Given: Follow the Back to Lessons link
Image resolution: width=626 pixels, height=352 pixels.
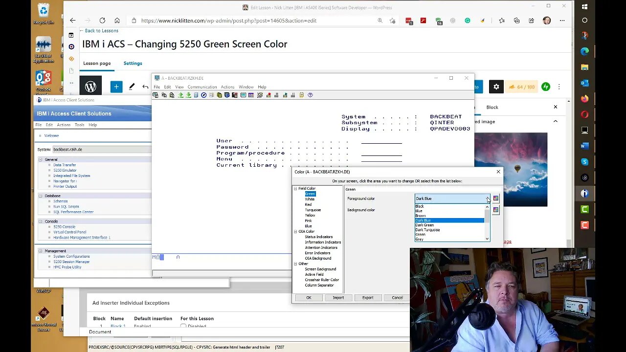Looking at the screenshot, I should [101, 30].
